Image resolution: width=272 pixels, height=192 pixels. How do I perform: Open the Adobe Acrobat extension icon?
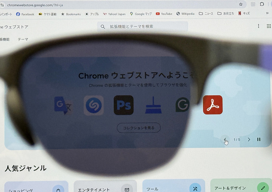pos(213,105)
